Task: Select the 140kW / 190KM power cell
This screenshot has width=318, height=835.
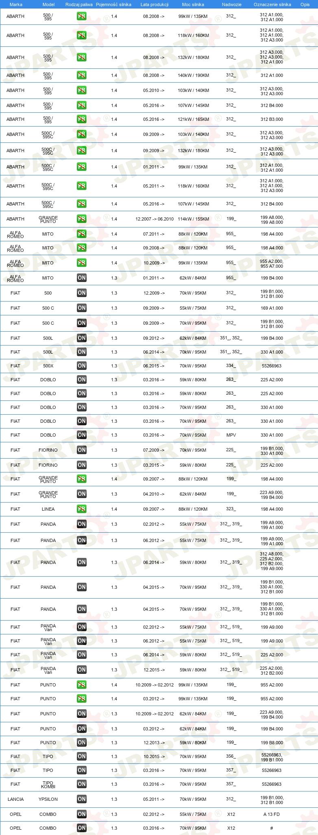Action: point(193,75)
